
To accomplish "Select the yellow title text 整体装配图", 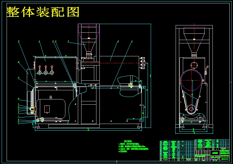I will pyautogui.click(x=43, y=12).
